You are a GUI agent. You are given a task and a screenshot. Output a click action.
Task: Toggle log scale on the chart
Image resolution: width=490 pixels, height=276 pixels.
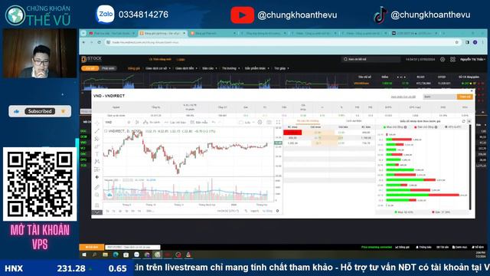point(255,211)
